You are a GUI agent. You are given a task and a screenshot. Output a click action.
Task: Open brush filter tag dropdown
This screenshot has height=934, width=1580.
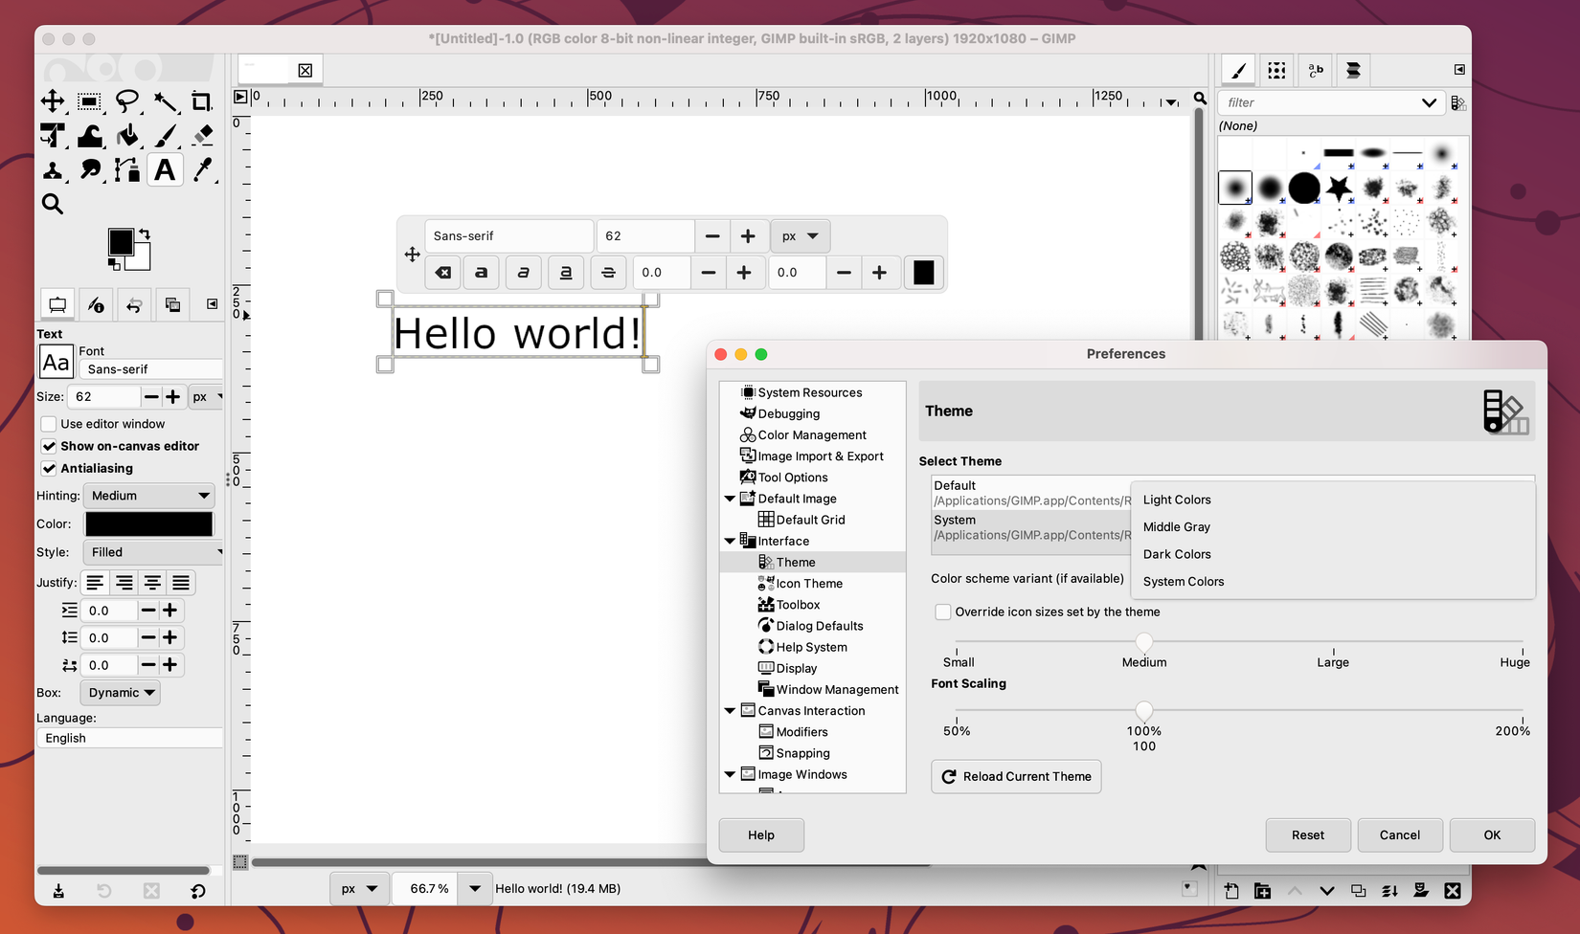tap(1429, 102)
